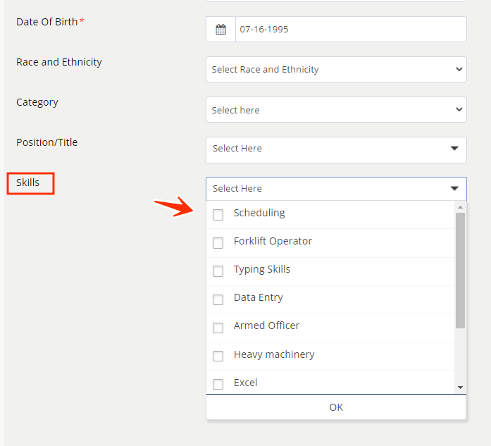Click the Date Of Birth text field

350,30
